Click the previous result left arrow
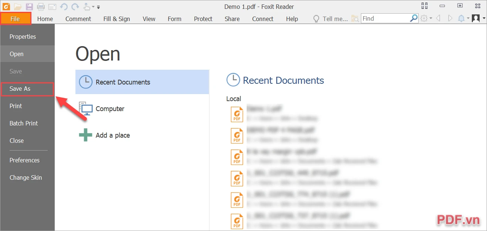The width and height of the screenshot is (487, 231). tap(438, 18)
